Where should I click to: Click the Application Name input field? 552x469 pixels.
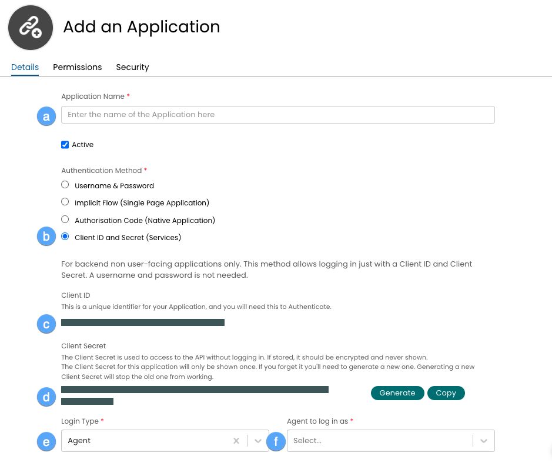click(x=277, y=115)
